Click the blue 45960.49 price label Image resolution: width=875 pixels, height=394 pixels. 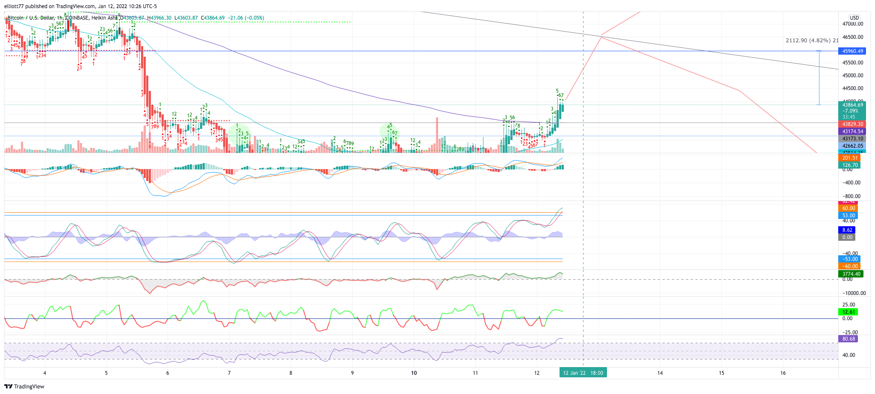852,51
